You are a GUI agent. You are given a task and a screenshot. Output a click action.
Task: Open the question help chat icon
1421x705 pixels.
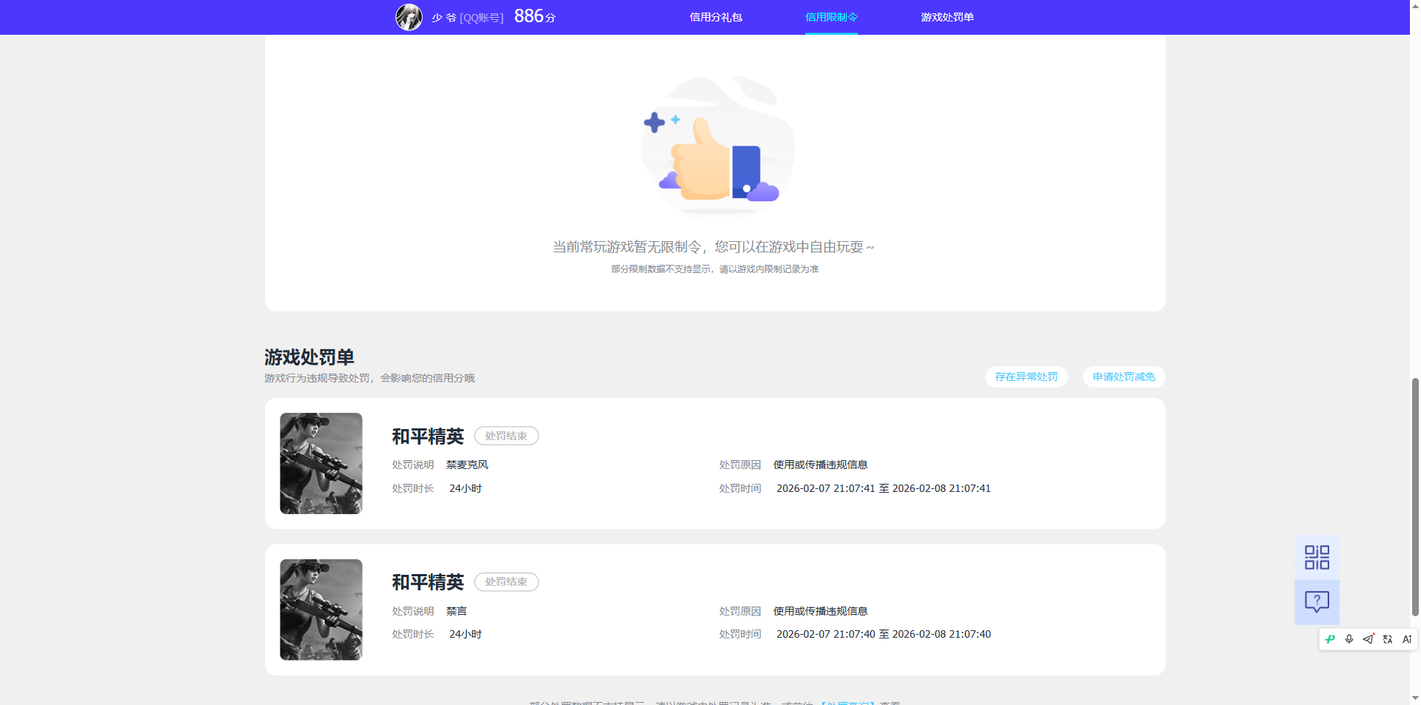coord(1317,602)
